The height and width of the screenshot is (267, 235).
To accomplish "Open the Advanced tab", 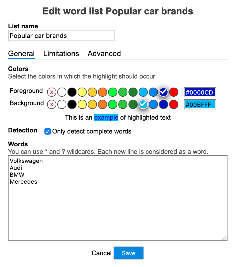I will coord(104,54).
